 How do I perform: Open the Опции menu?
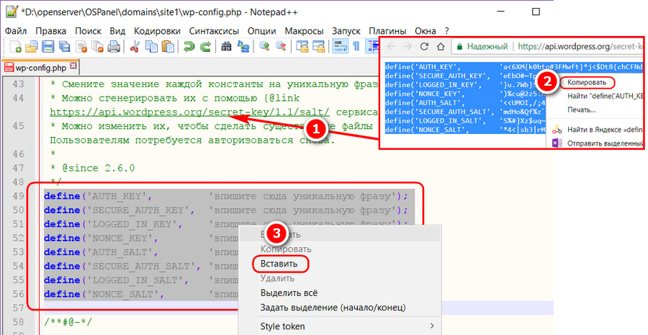pyautogui.click(x=261, y=31)
